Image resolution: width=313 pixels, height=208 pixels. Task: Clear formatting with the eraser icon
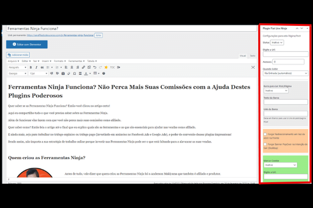[68, 74]
